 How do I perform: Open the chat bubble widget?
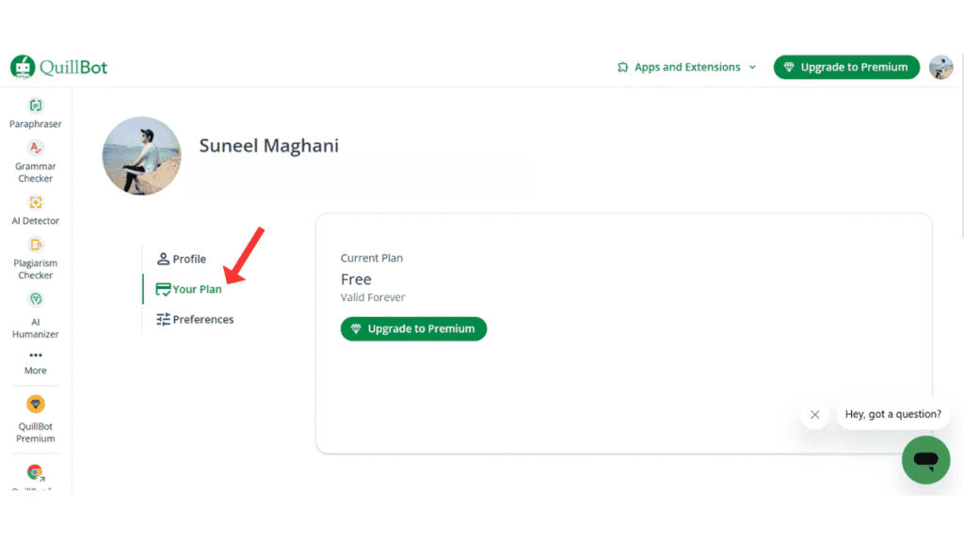pos(925,459)
